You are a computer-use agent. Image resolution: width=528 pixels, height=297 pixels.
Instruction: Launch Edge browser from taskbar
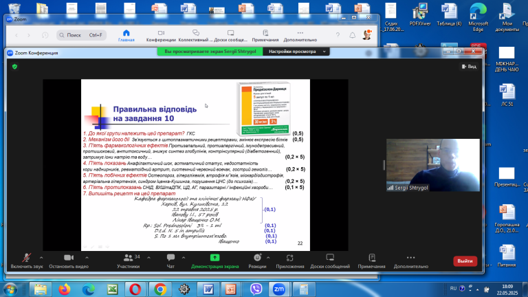[x=89, y=289]
